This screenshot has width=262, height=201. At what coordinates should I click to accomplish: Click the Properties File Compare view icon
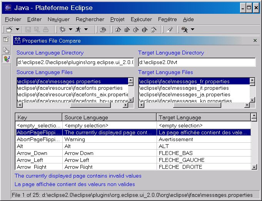(x=17, y=40)
